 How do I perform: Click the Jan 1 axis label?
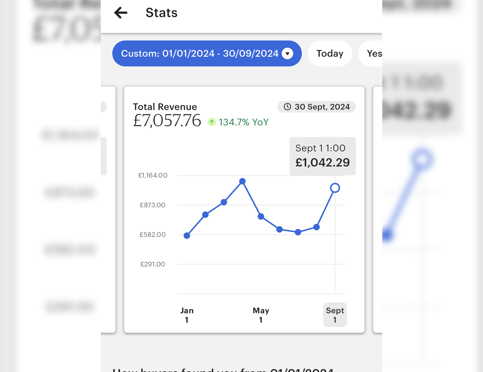tap(187, 315)
